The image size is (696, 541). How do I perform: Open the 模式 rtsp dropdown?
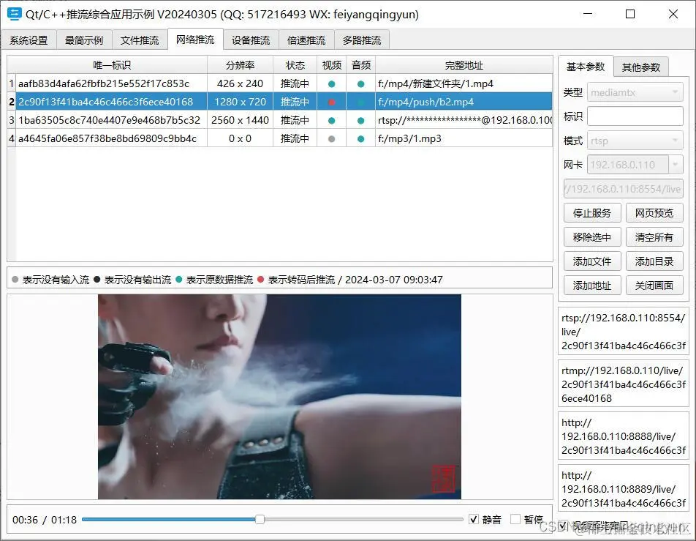635,141
